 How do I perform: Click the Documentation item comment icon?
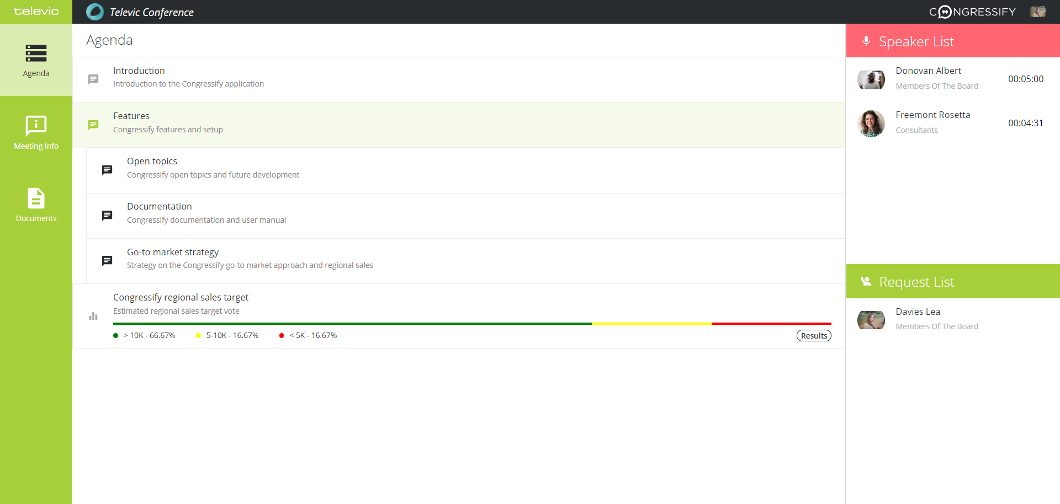(x=107, y=216)
